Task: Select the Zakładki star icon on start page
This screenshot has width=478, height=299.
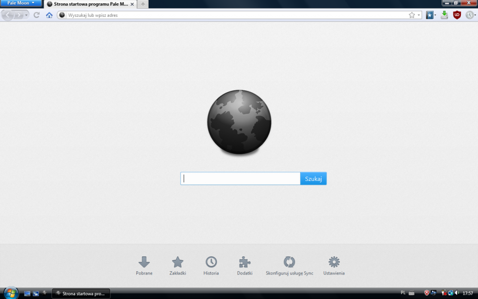Action: 177,262
